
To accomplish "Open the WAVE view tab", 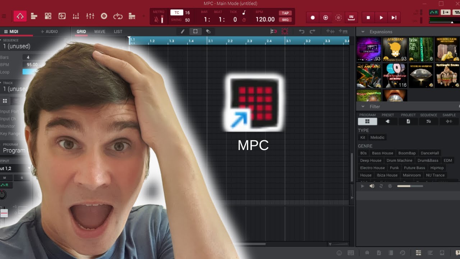I will point(100,32).
